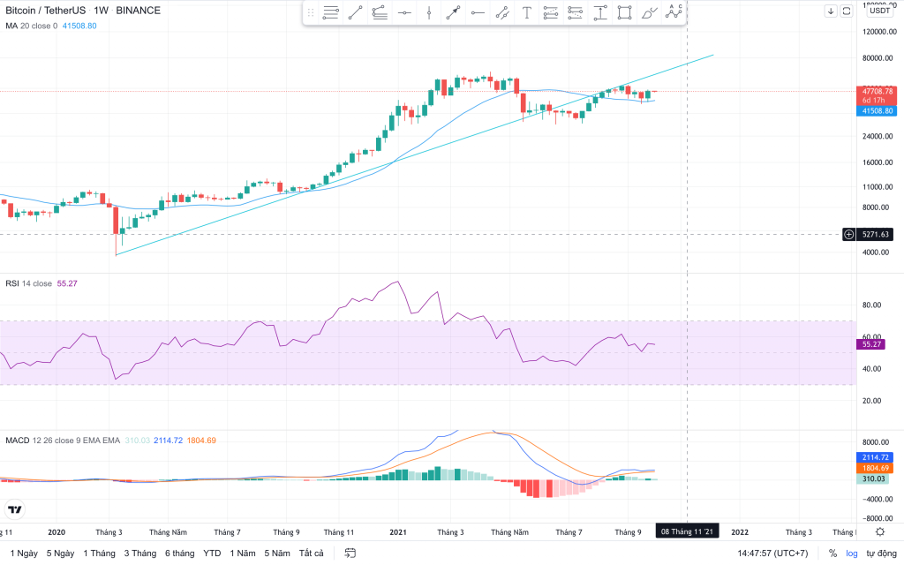Click the 5 Năm range button

(276, 554)
